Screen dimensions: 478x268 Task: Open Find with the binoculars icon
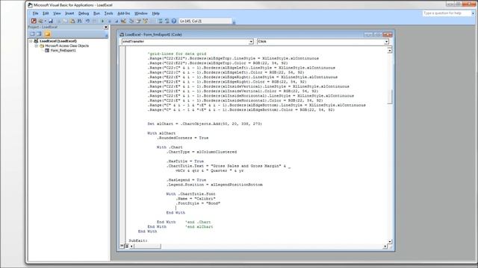click(80, 21)
